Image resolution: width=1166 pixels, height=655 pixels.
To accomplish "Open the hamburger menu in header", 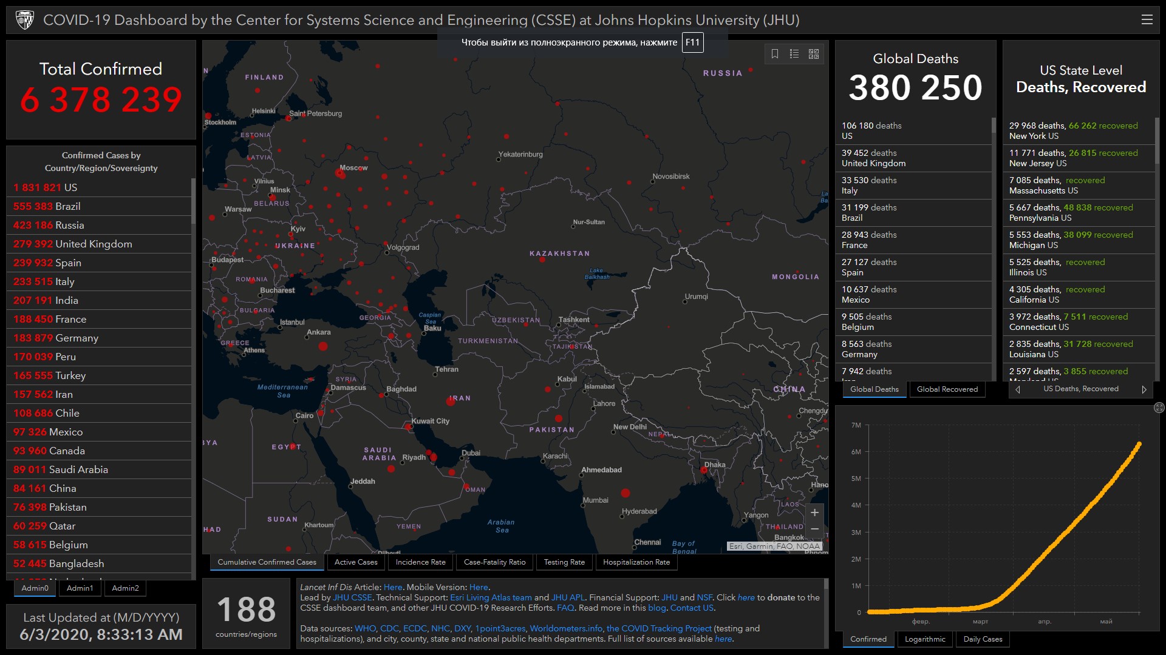I will 1147,20.
